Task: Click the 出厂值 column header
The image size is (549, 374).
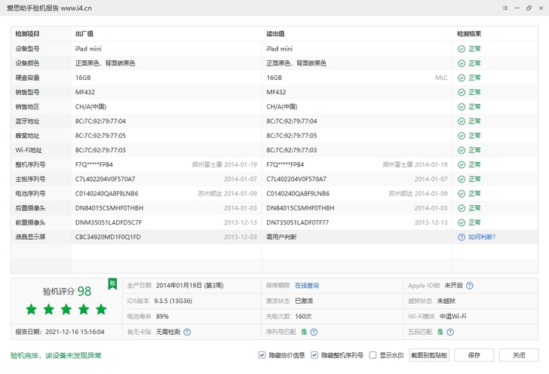Action: 84,34
